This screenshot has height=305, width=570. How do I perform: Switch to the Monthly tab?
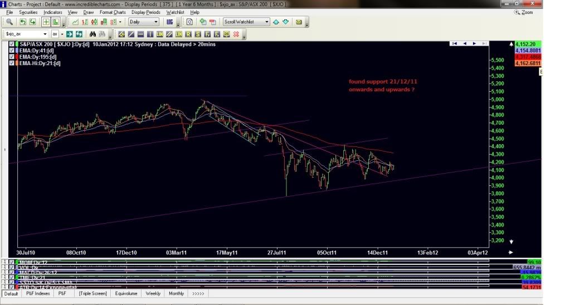(176, 293)
